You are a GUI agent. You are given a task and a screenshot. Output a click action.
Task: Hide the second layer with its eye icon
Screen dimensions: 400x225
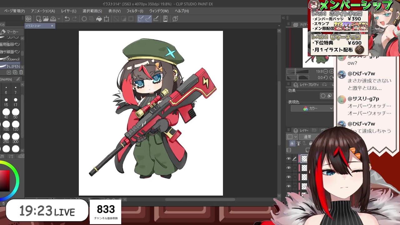tap(289, 168)
